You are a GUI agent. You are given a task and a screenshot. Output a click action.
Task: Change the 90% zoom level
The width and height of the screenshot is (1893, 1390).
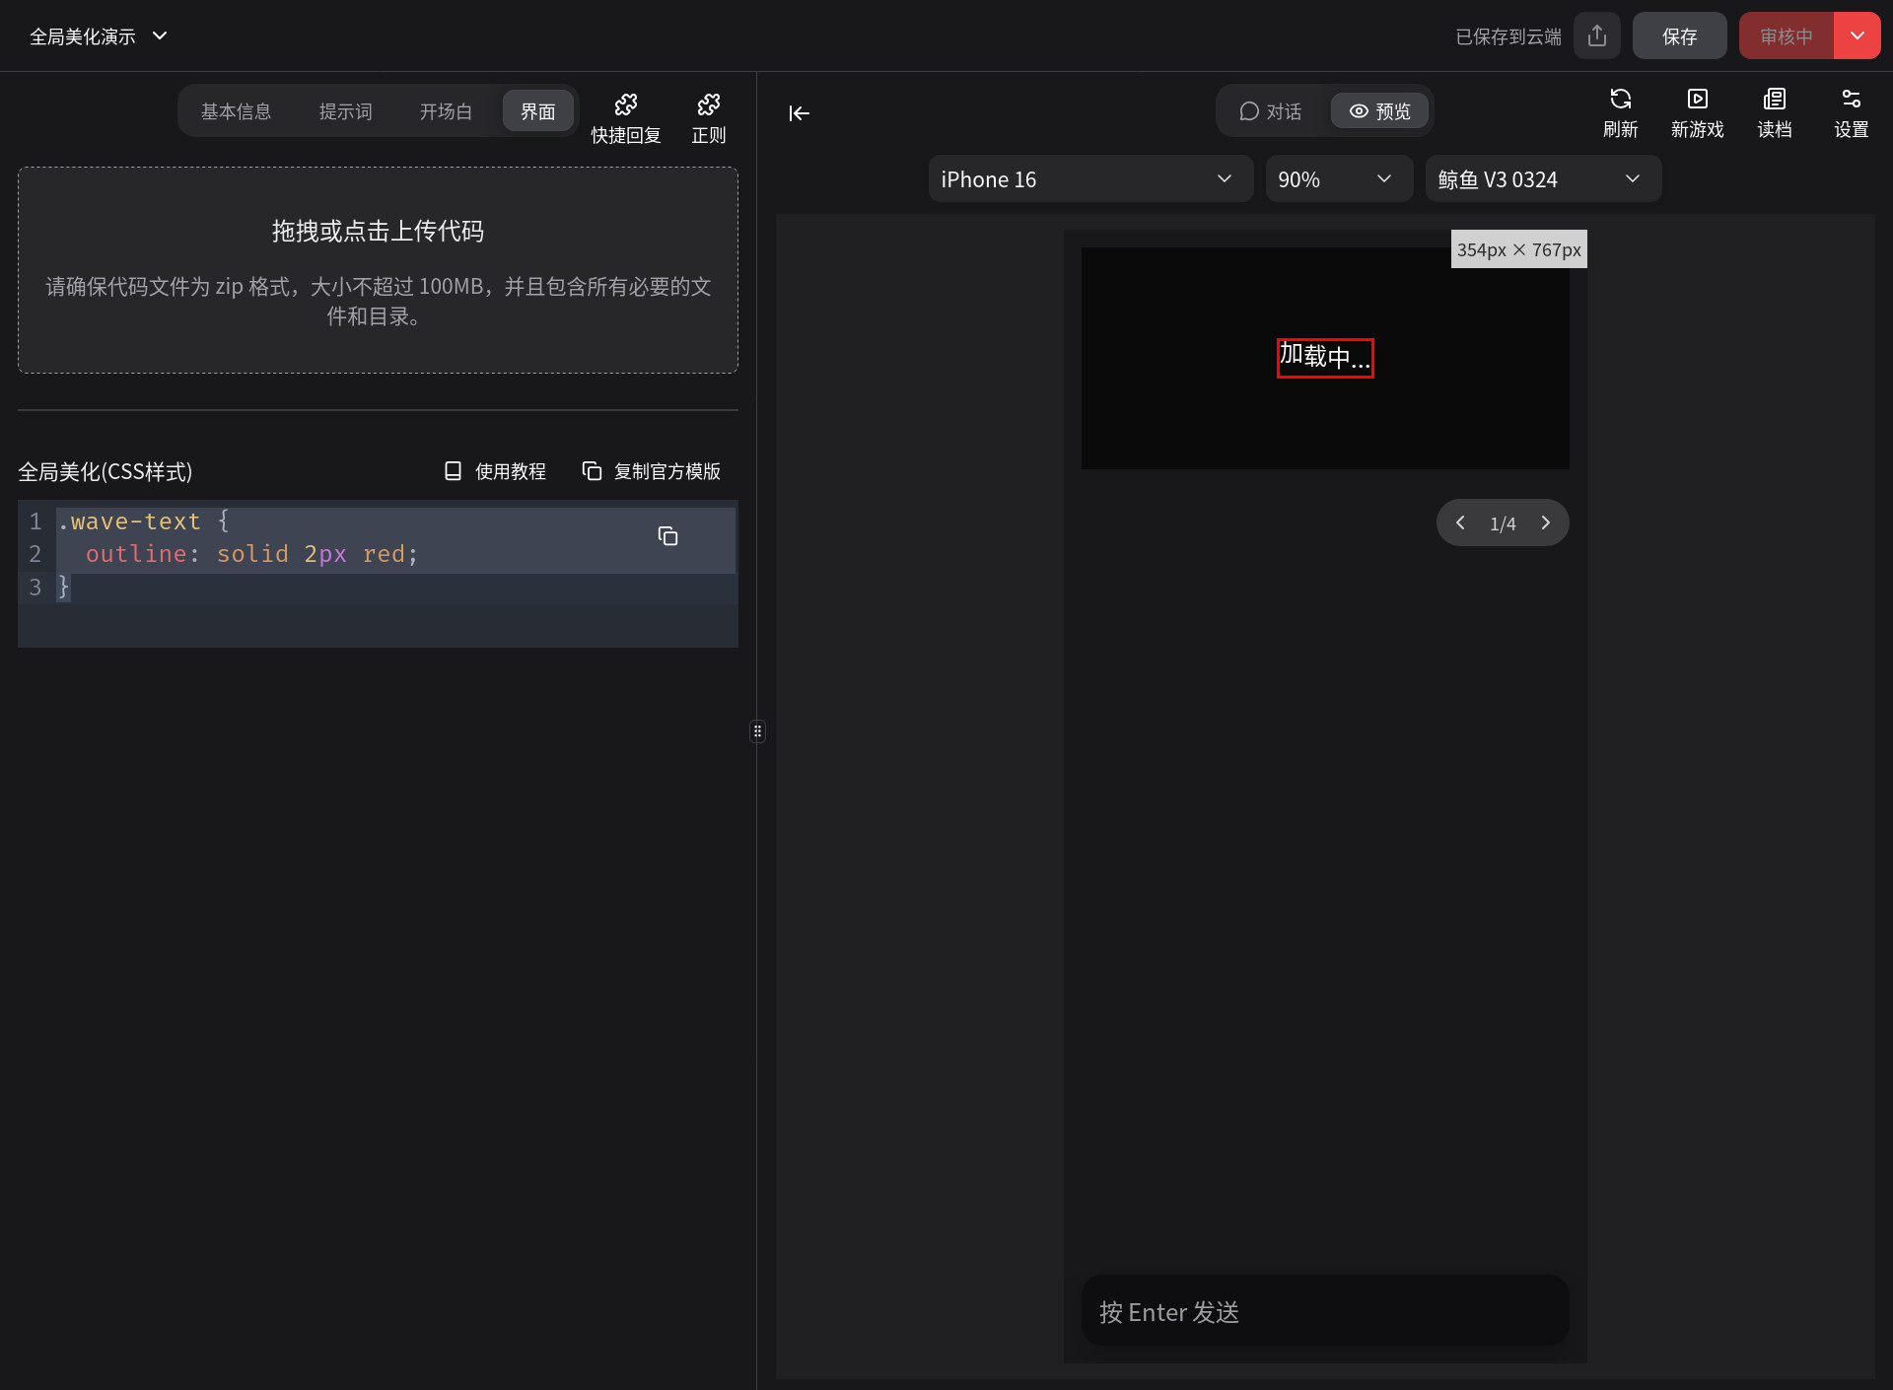click(x=1339, y=178)
